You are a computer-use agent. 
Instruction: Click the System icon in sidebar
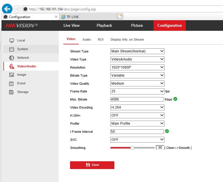pos(12,49)
